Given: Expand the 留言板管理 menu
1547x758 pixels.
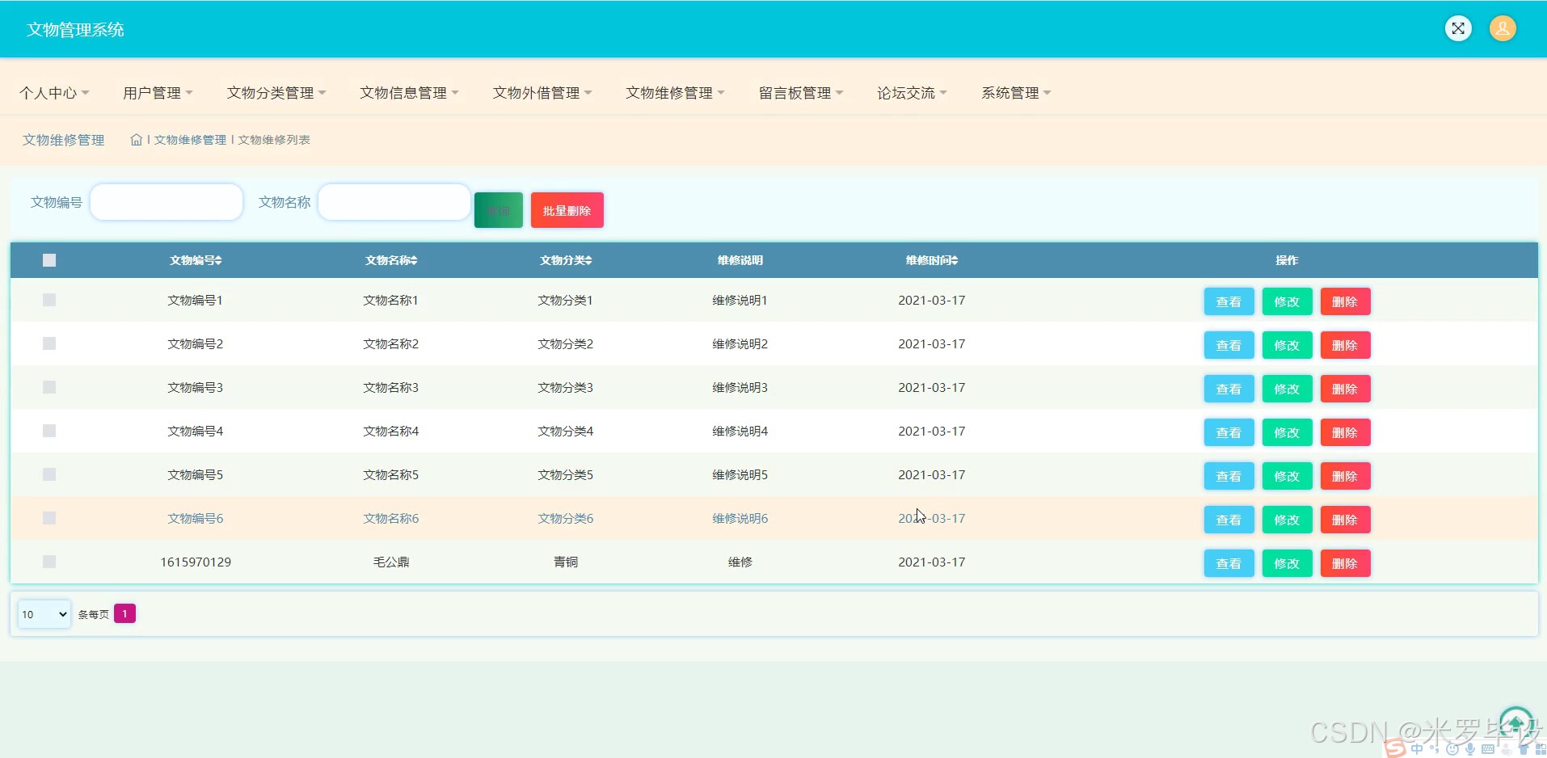Looking at the screenshot, I should (801, 93).
